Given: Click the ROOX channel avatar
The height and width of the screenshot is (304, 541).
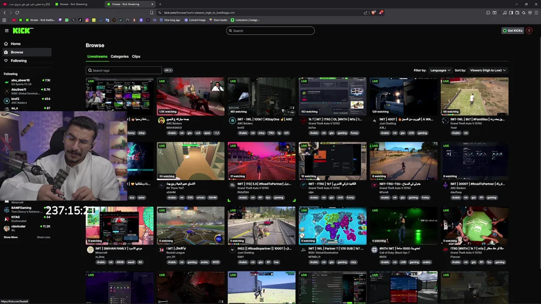Looking at the screenshot, I should click(x=374, y=250).
